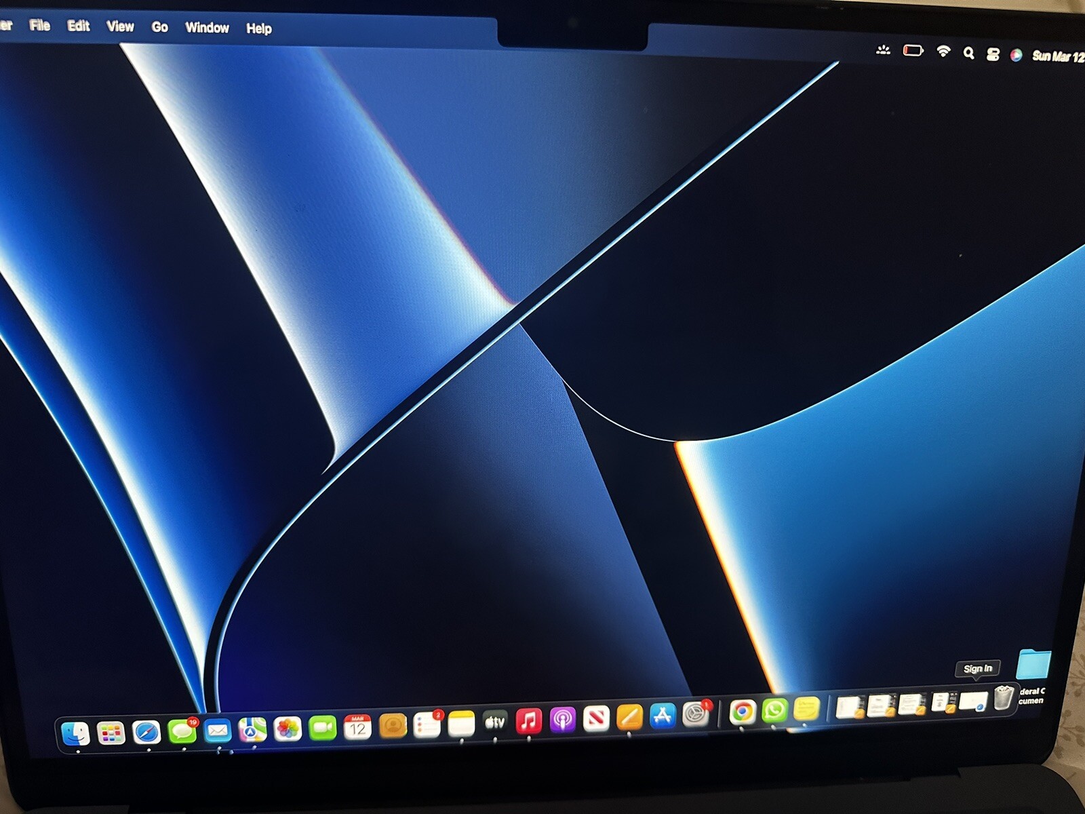Launch Podcasts from the Dock
The width and height of the screenshot is (1085, 814).
[x=563, y=719]
